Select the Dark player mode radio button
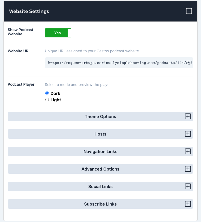 point(47,93)
